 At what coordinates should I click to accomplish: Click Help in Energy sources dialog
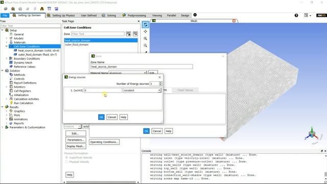pos(124,117)
